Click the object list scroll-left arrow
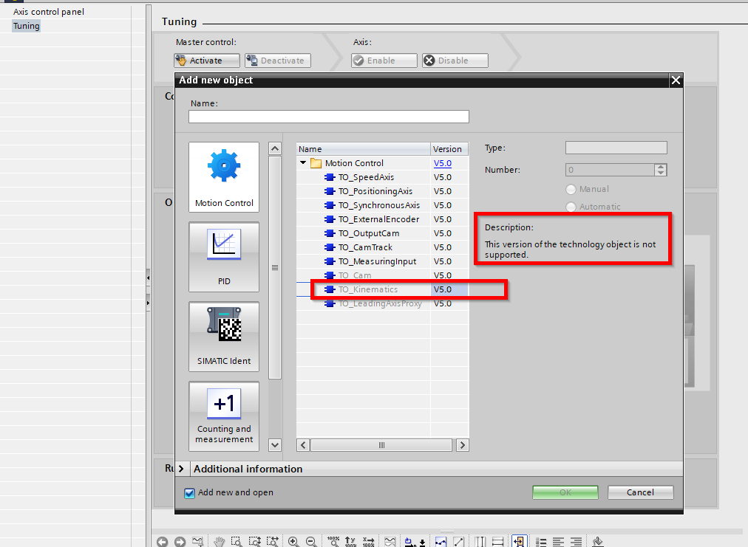Screen dimensions: 748x547 point(303,445)
